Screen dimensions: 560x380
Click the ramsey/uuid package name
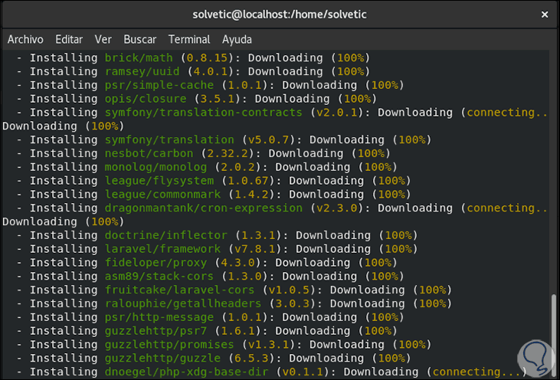click(142, 71)
